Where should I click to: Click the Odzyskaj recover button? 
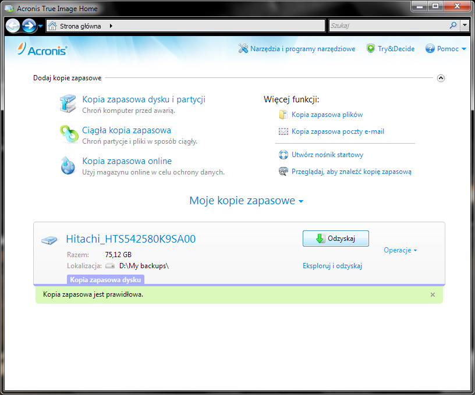(x=336, y=239)
